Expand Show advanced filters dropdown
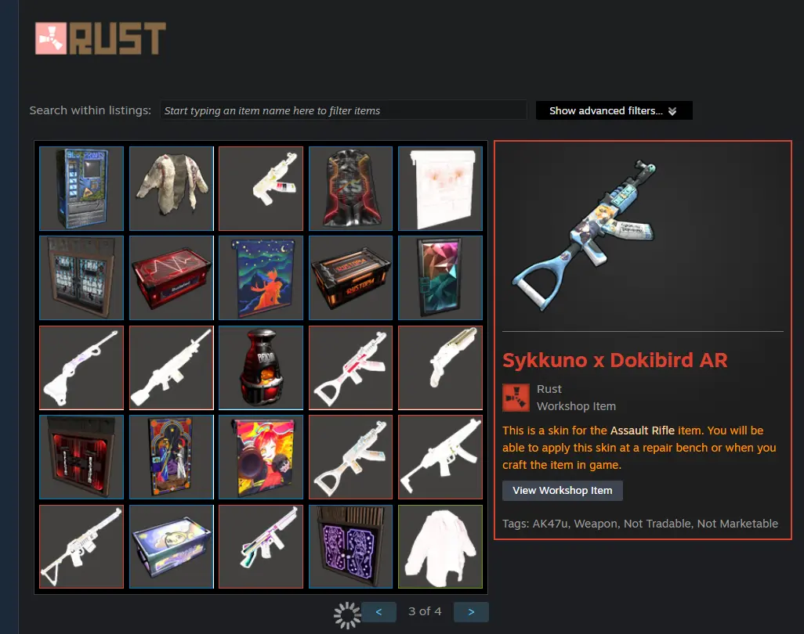The image size is (804, 634). (x=614, y=110)
